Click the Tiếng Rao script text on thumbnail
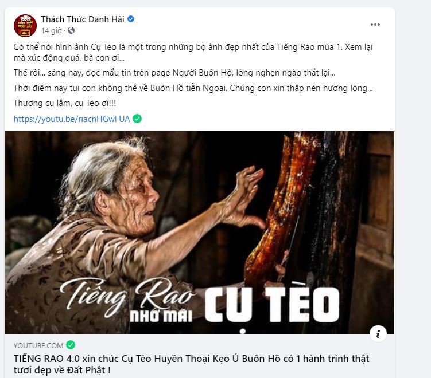The image size is (431, 378). tap(127, 297)
